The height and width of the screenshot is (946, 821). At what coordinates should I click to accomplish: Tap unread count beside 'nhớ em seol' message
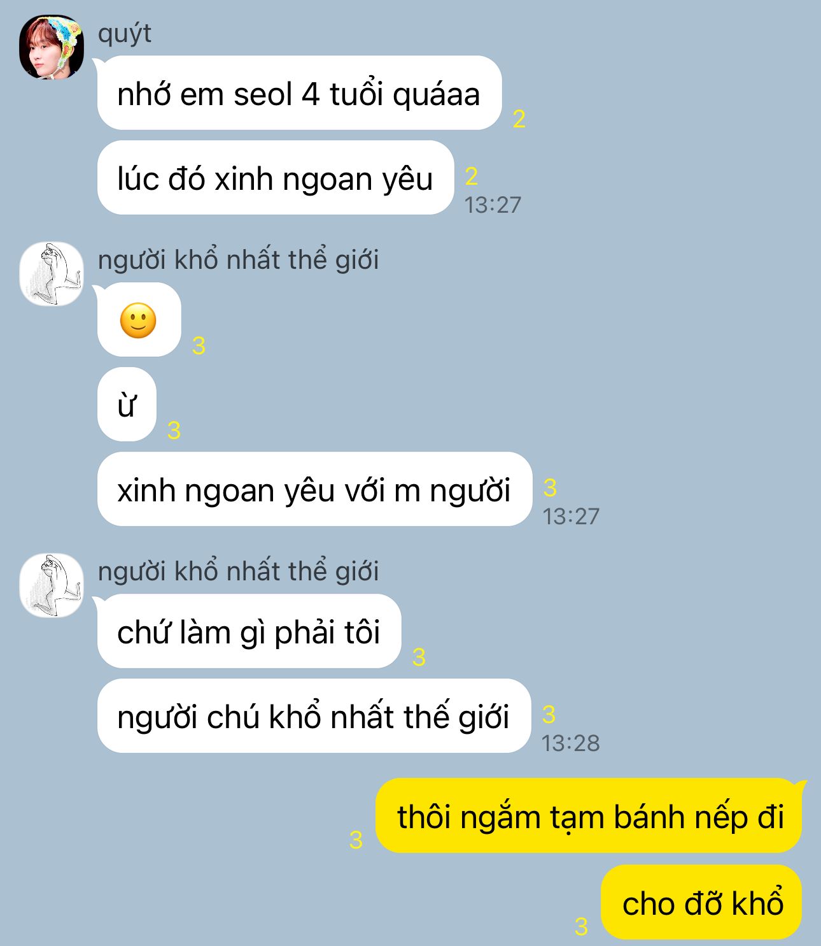(x=519, y=119)
